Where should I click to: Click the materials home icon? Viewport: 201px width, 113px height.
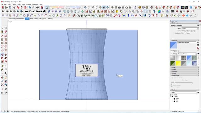point(176,54)
